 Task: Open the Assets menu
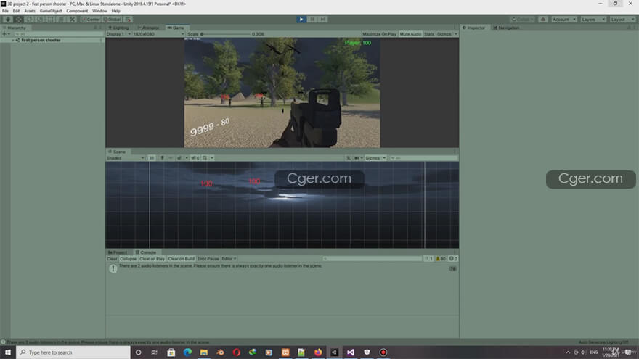pyautogui.click(x=30, y=11)
